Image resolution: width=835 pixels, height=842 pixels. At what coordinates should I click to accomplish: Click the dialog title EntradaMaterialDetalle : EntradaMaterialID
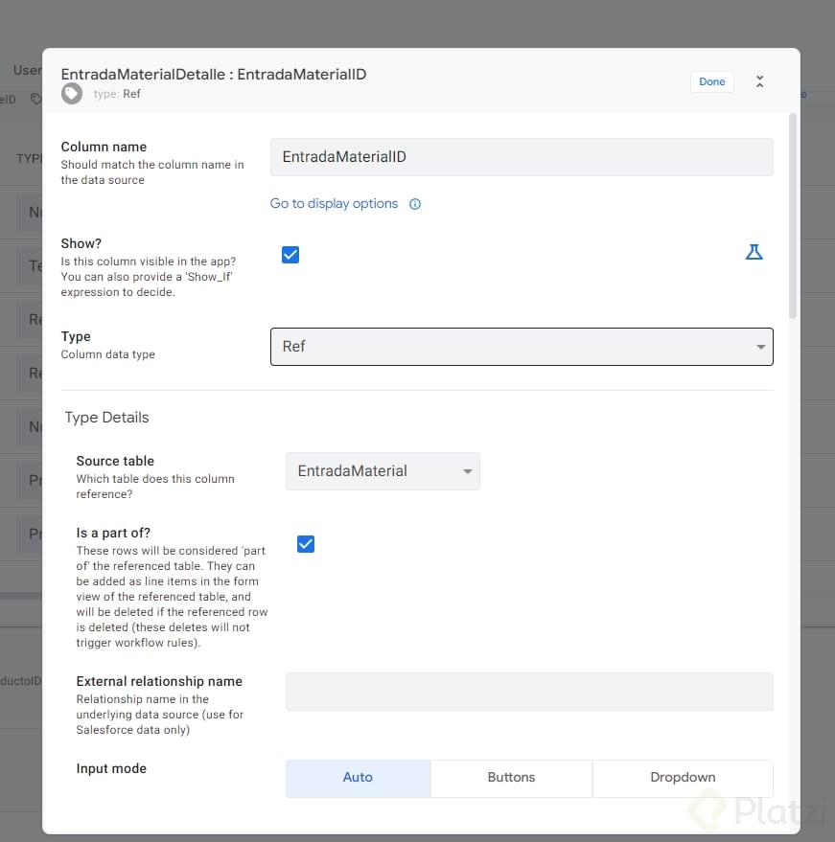click(214, 74)
